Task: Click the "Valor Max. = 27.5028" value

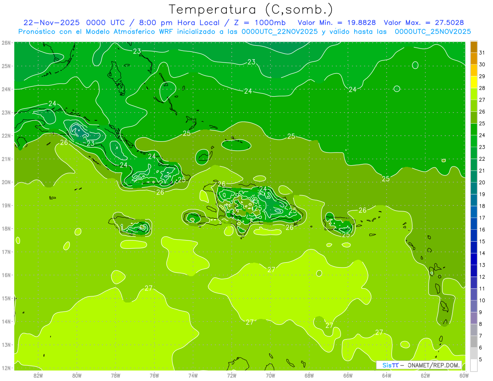Action: [424, 23]
